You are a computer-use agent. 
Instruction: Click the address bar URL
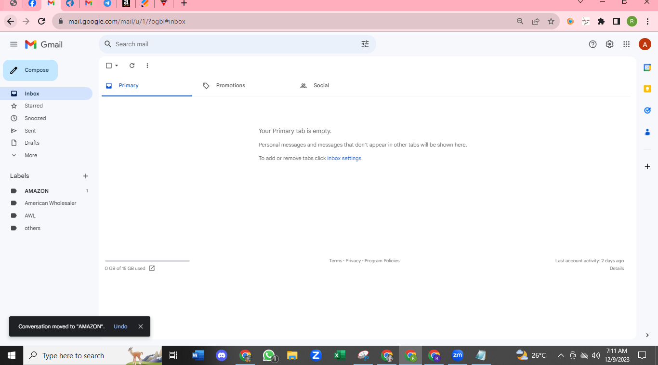click(x=127, y=21)
